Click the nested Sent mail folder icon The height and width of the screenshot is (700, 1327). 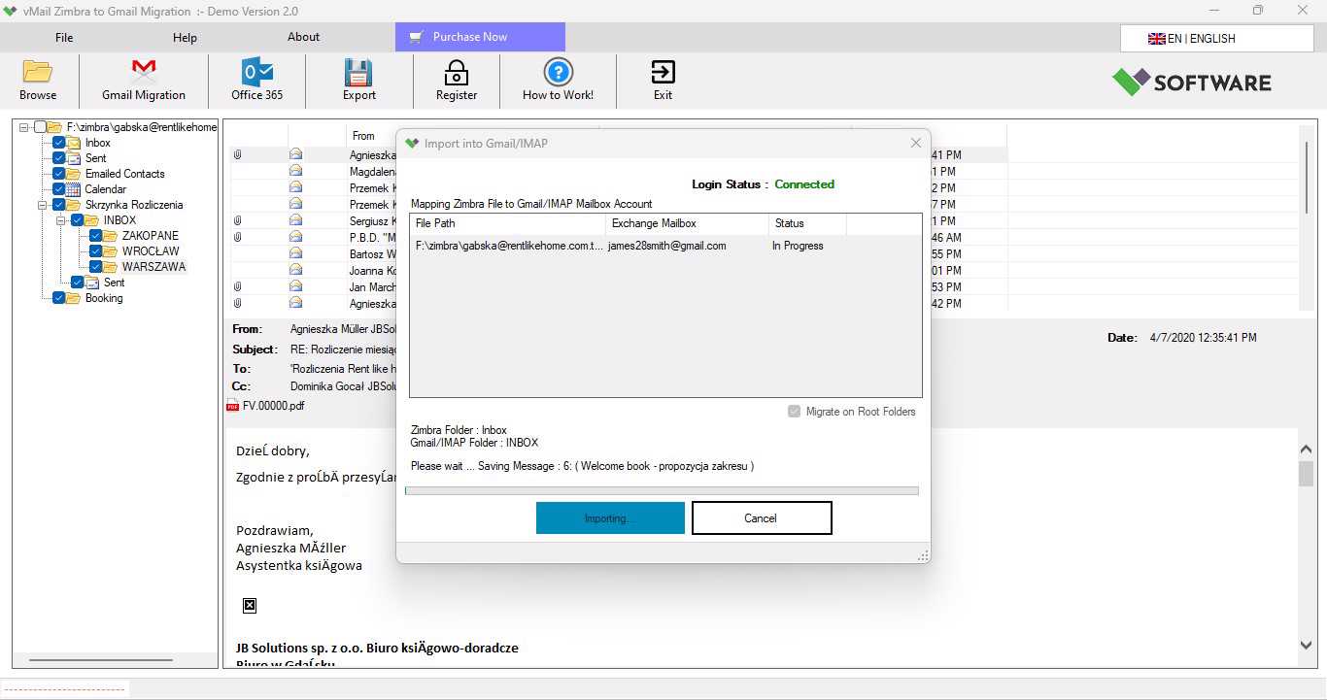[92, 283]
